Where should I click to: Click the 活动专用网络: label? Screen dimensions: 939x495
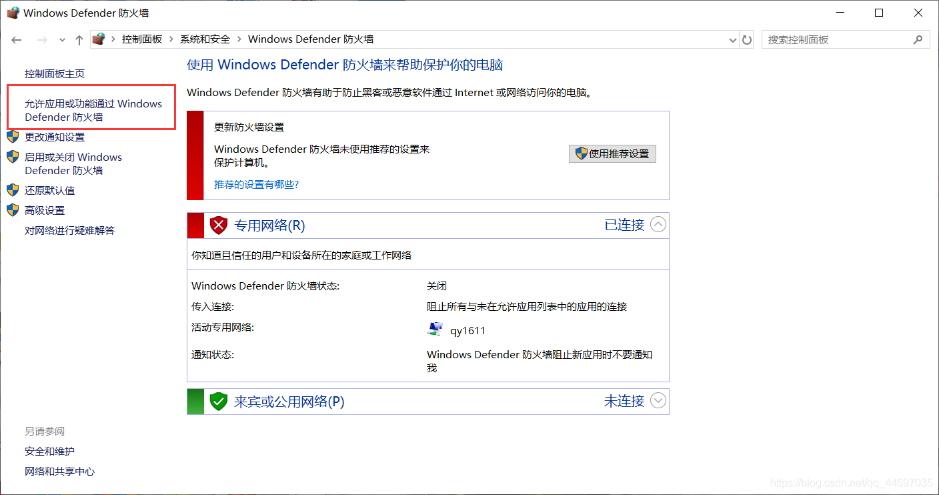(x=223, y=328)
